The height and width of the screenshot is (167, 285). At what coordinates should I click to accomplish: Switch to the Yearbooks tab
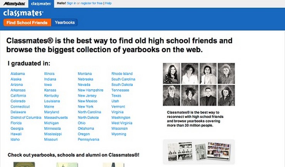coord(65,23)
